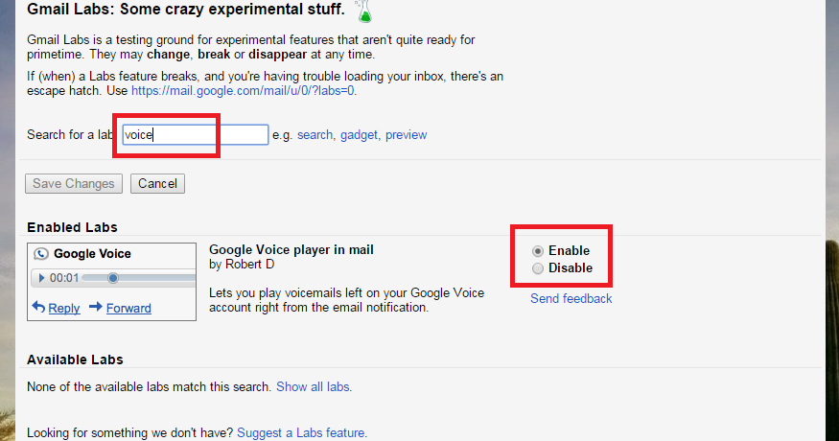Viewport: 839px width, 441px height.
Task: Click the Reply arrow icon
Action: coord(38,307)
